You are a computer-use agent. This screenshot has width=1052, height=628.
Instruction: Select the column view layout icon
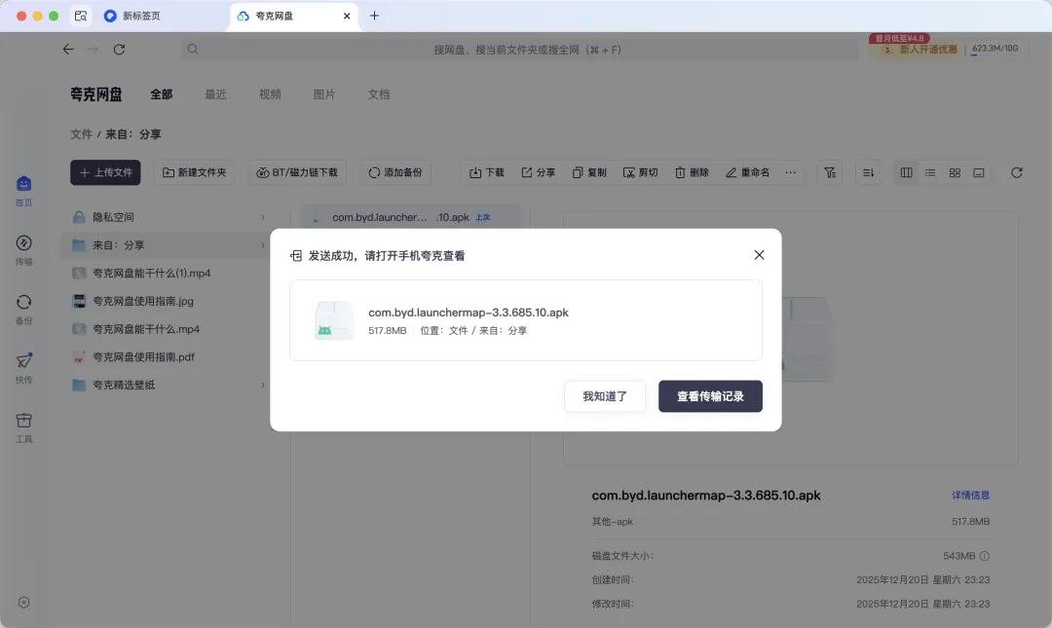coord(907,172)
